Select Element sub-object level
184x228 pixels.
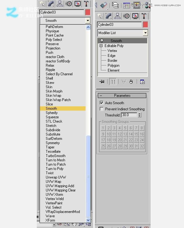(113, 70)
